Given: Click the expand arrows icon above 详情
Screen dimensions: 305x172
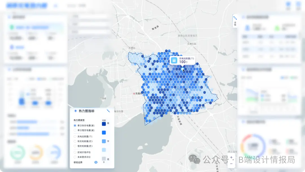Looking at the screenshot, I should (x=235, y=18).
